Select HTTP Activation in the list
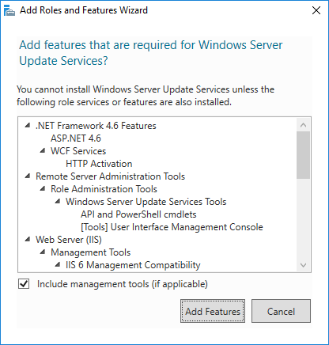The width and height of the screenshot is (329, 345). click(99, 164)
